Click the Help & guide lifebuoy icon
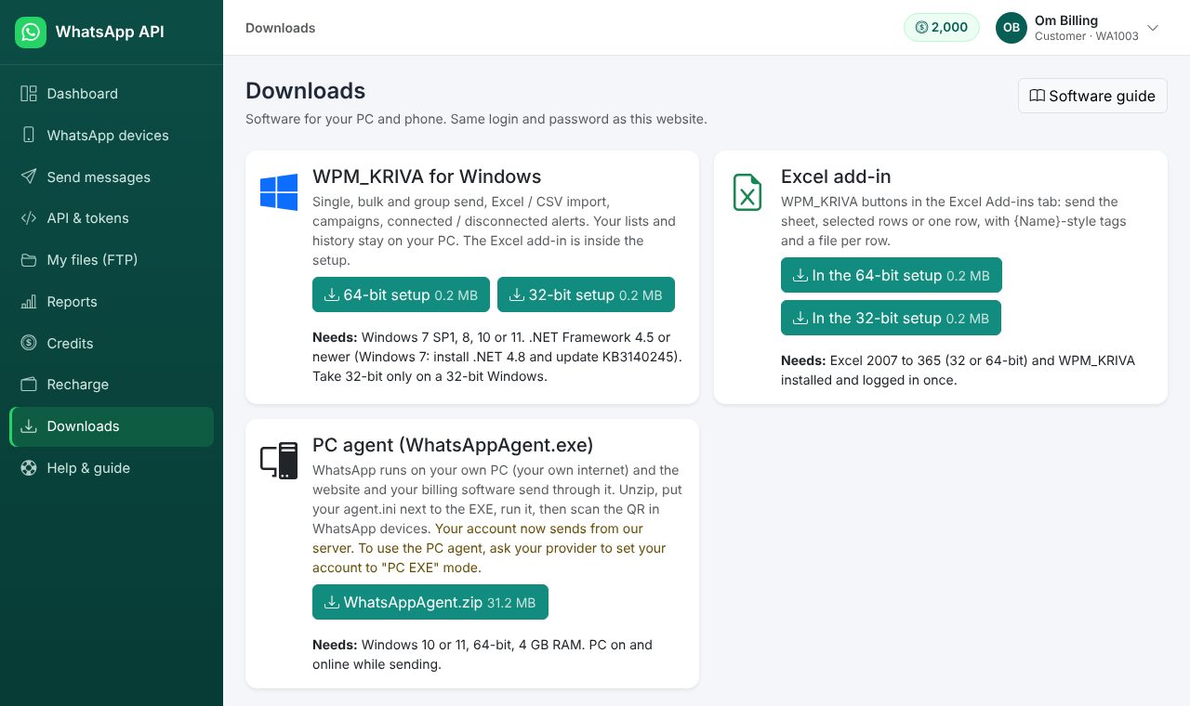This screenshot has height=706, width=1190. point(29,468)
